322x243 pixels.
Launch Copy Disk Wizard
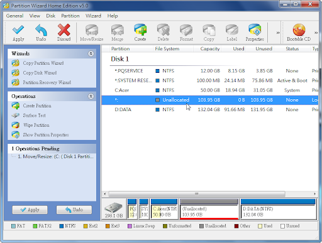coord(40,73)
